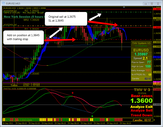Click the green up arrow signal in THVTrix window
163x127 pixels.
point(92,116)
